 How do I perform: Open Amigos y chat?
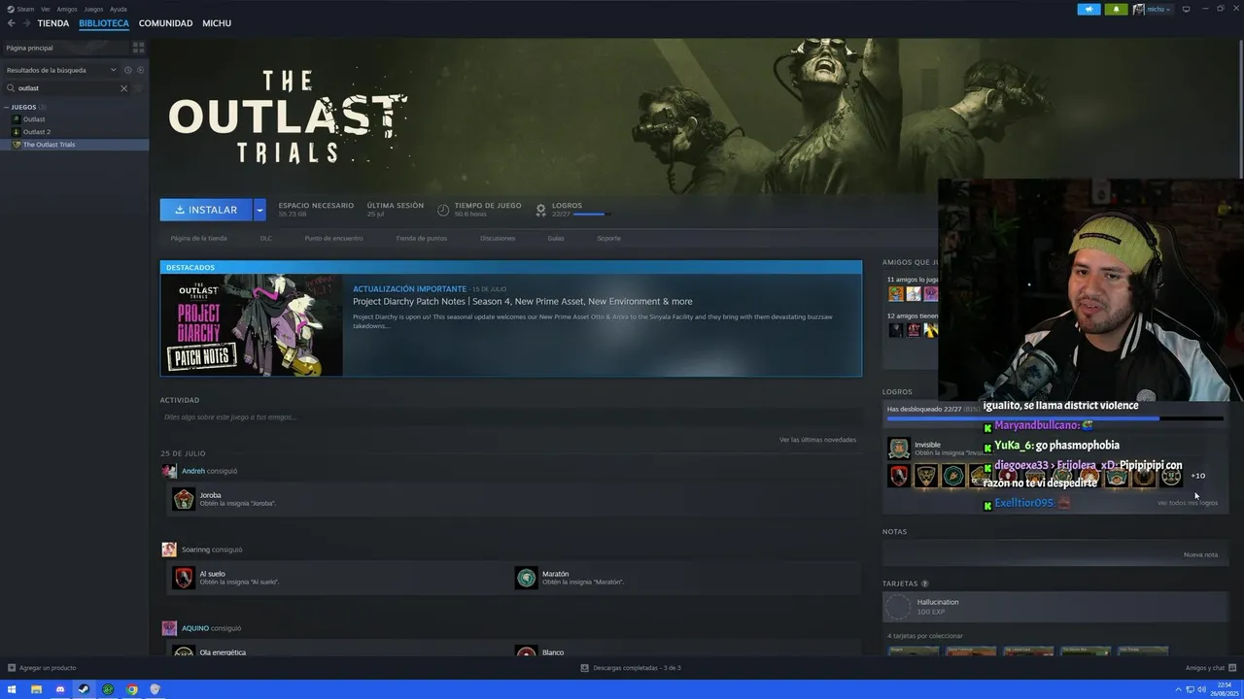click(x=1209, y=668)
